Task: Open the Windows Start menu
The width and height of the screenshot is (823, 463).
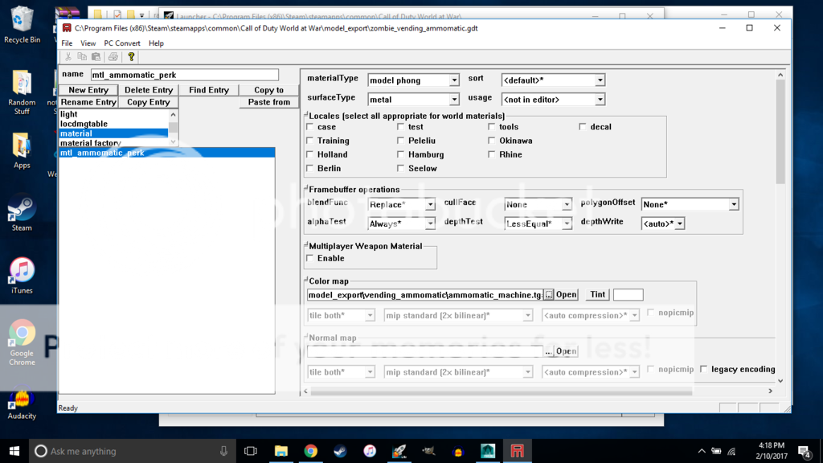Action: (14, 451)
